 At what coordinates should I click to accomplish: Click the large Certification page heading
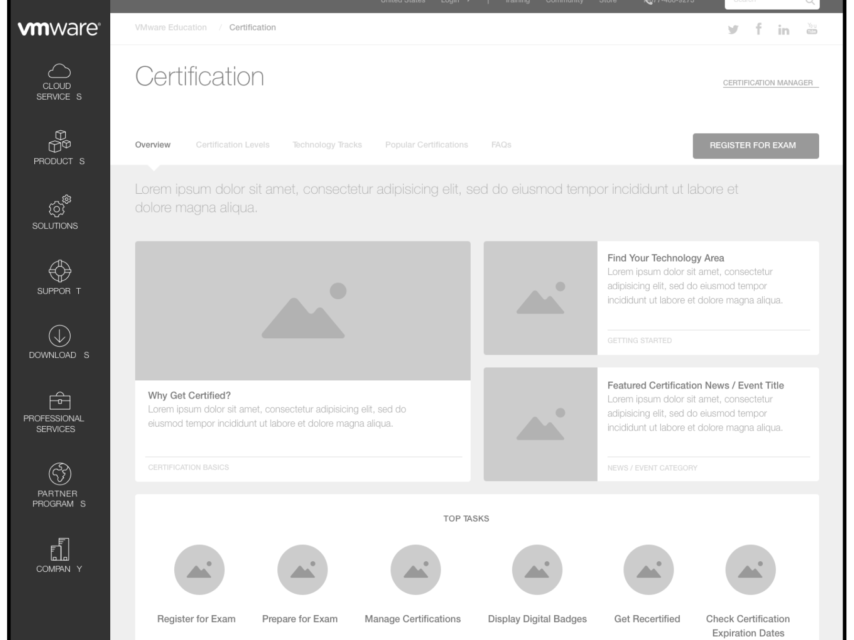[200, 76]
